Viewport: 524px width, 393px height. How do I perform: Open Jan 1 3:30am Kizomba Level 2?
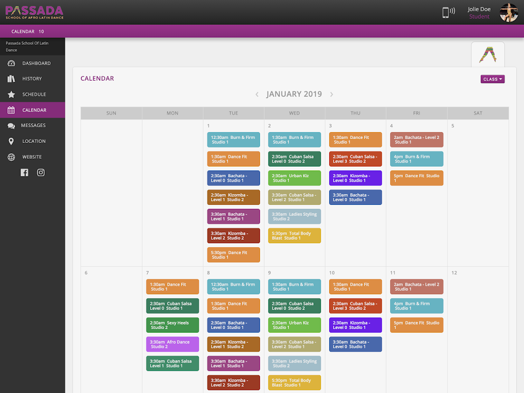pos(234,236)
